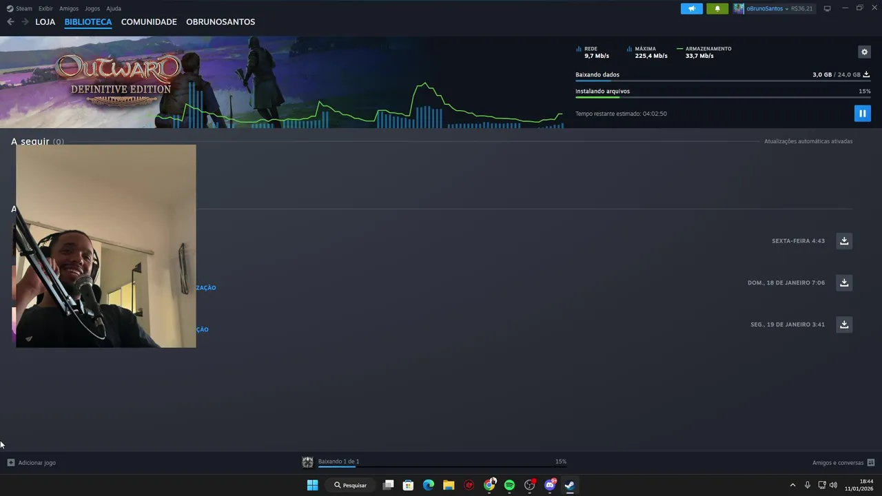Download the item scheduled 18 DE JANEIRO
Viewport: 882px width, 496px height.
[844, 282]
